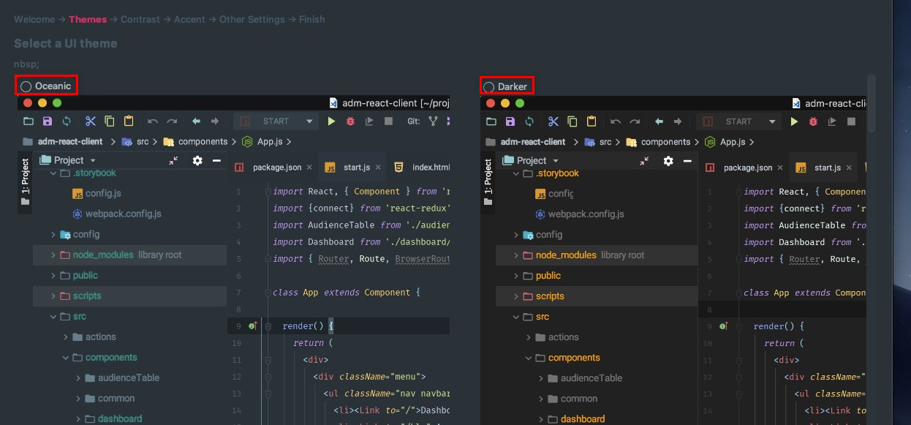Jump to the Contrast wizard step
Image resolution: width=911 pixels, height=425 pixels.
(140, 19)
